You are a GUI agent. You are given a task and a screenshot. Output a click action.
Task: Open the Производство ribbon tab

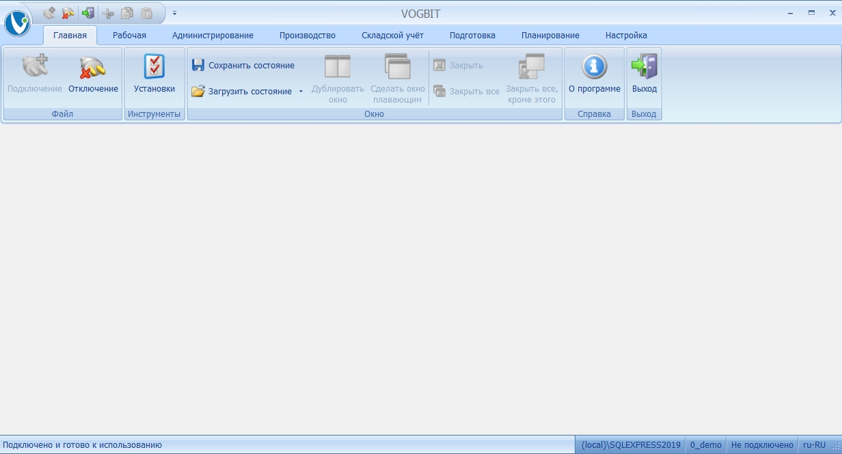click(x=308, y=36)
